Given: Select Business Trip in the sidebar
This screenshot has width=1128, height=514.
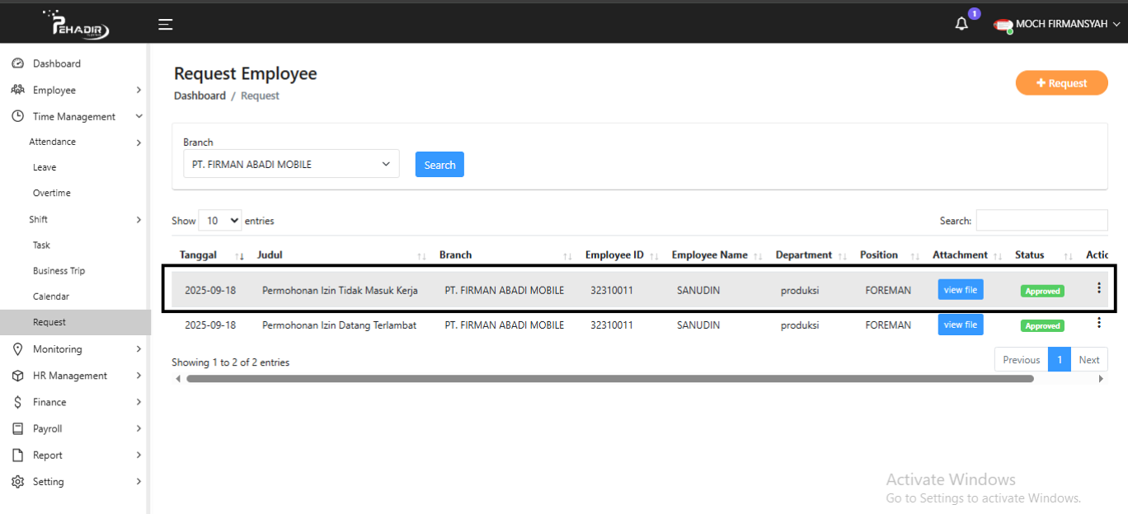Looking at the screenshot, I should pyautogui.click(x=59, y=270).
